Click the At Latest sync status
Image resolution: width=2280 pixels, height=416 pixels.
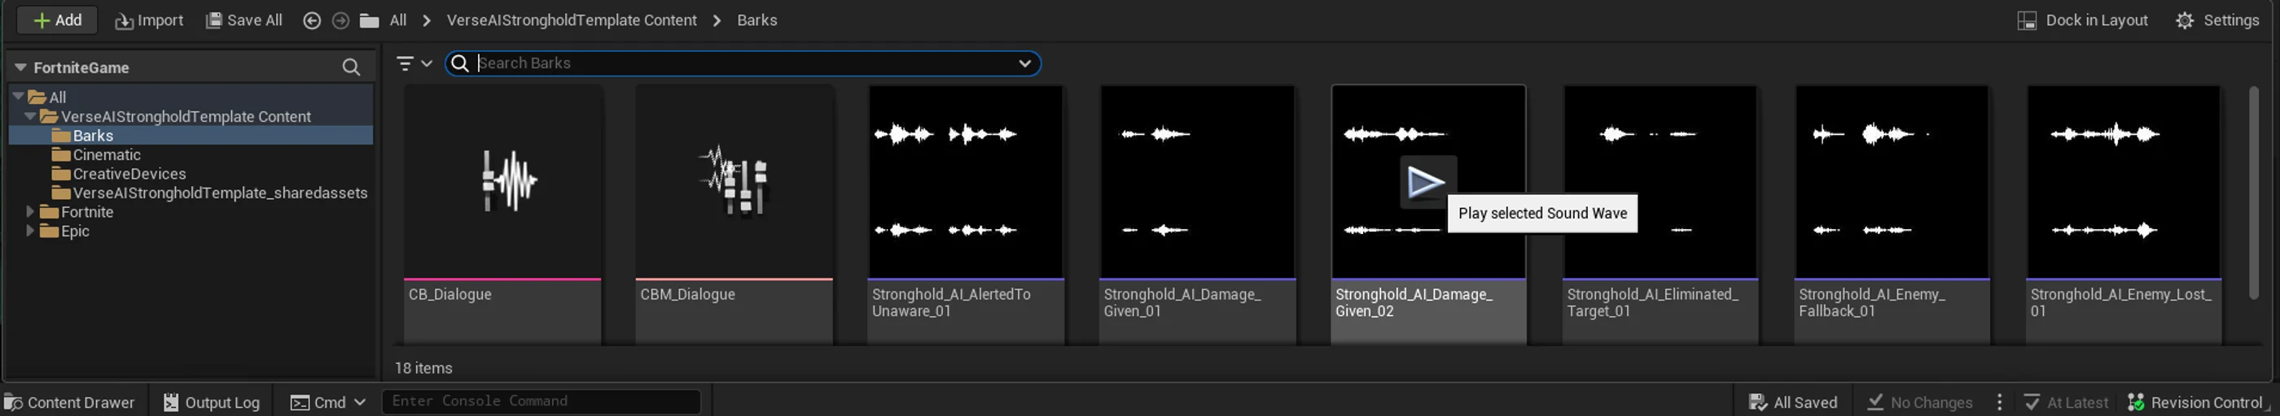2067,403
